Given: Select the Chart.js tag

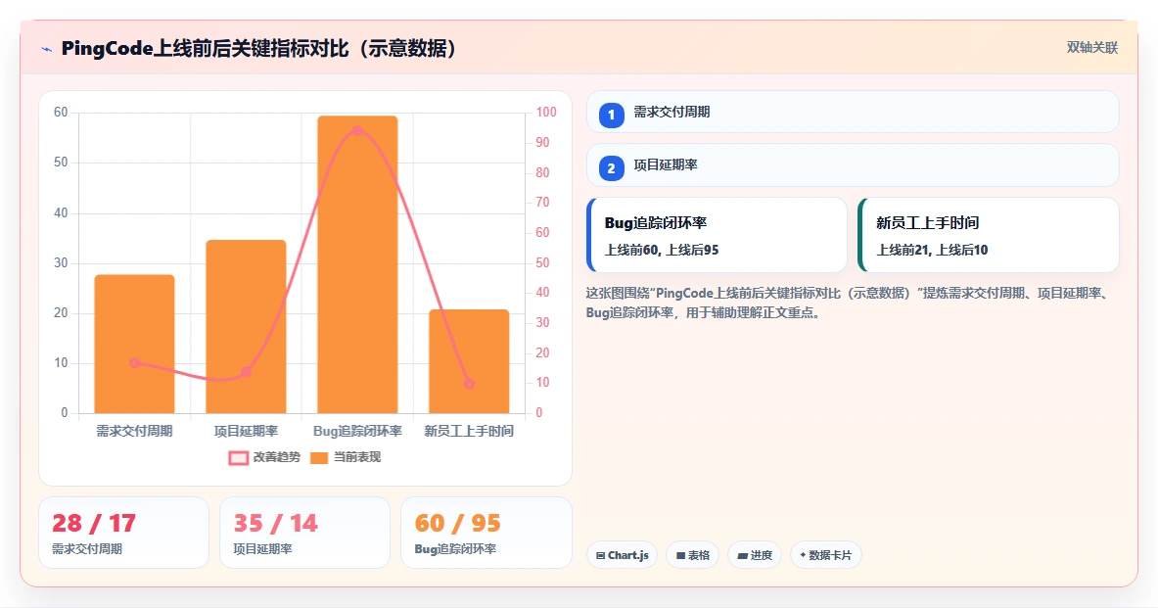Looking at the screenshot, I should pyautogui.click(x=622, y=555).
